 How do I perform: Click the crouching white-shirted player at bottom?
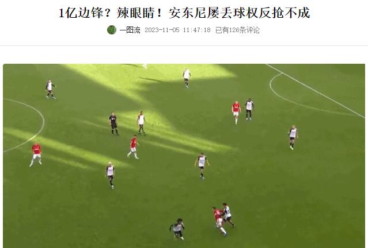tap(177, 229)
